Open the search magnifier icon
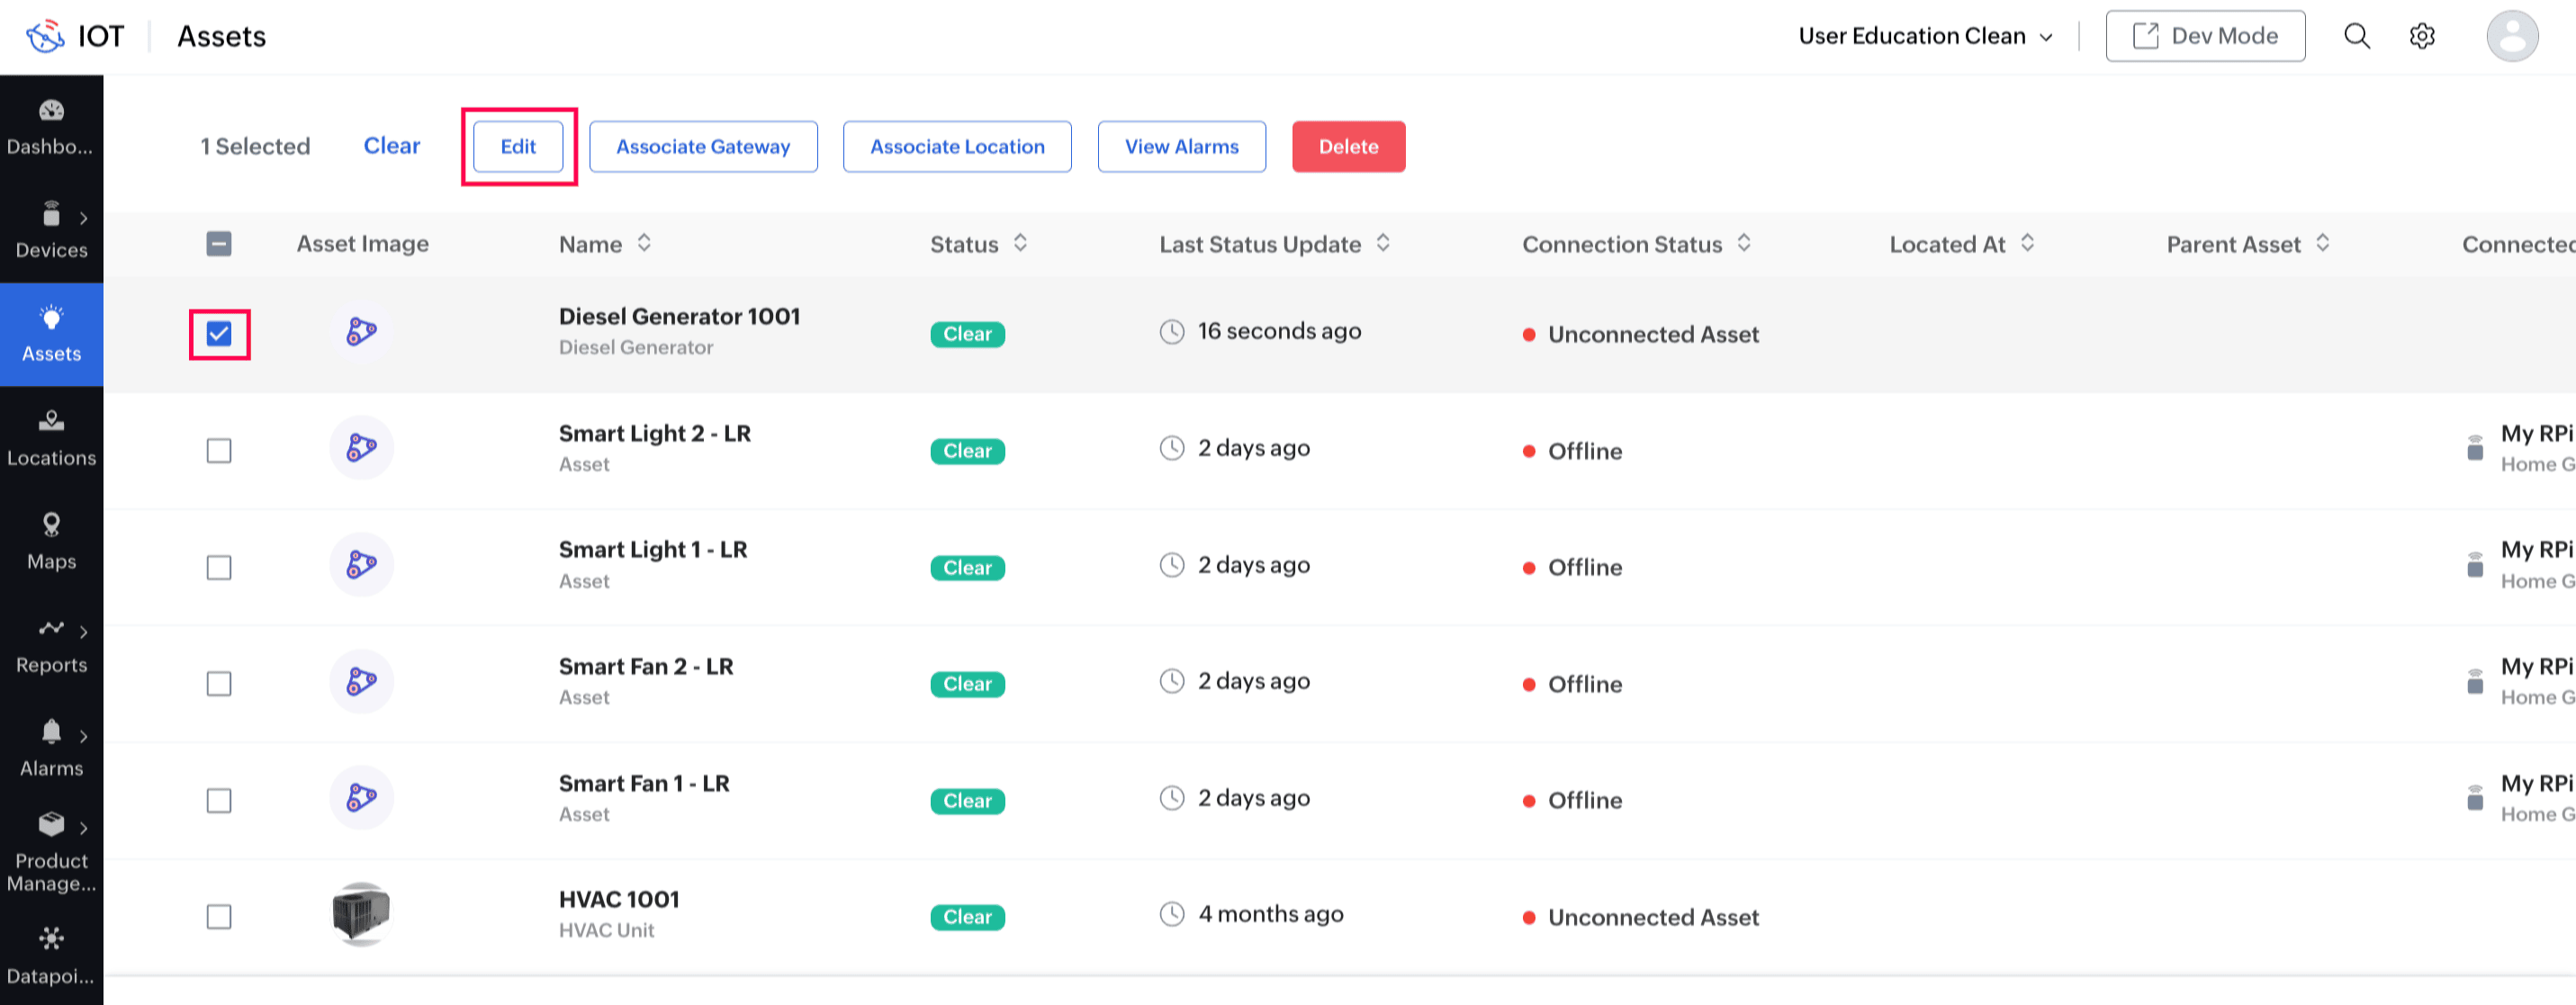 point(2356,36)
